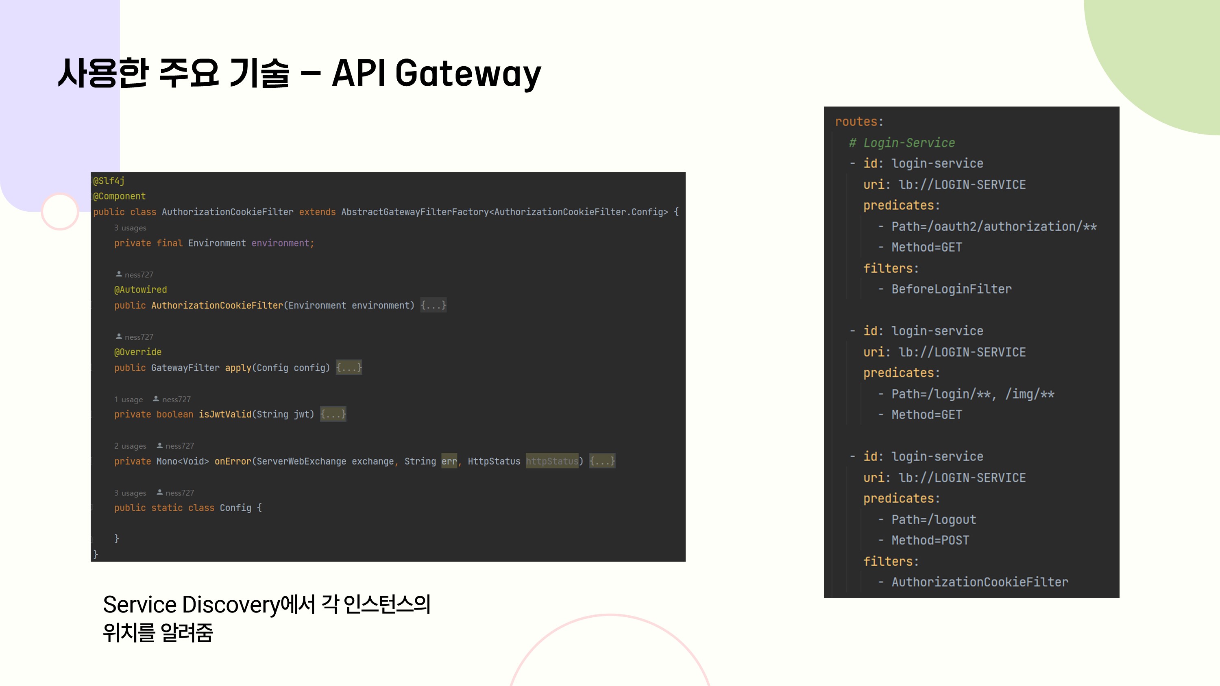Click author icon beside '2 usages' hint

(x=159, y=445)
